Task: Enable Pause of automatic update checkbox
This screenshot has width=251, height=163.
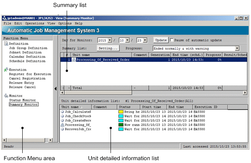Action: click(x=172, y=40)
